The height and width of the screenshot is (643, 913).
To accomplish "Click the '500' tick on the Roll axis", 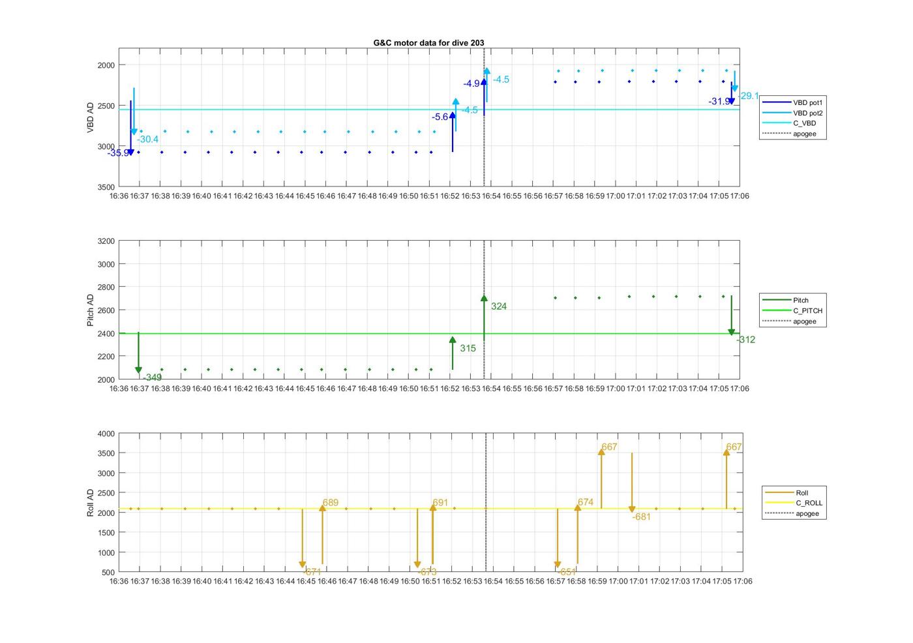I will tap(108, 573).
